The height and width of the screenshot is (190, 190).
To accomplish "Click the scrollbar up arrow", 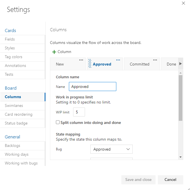I will pyautogui.click(x=181, y=73).
